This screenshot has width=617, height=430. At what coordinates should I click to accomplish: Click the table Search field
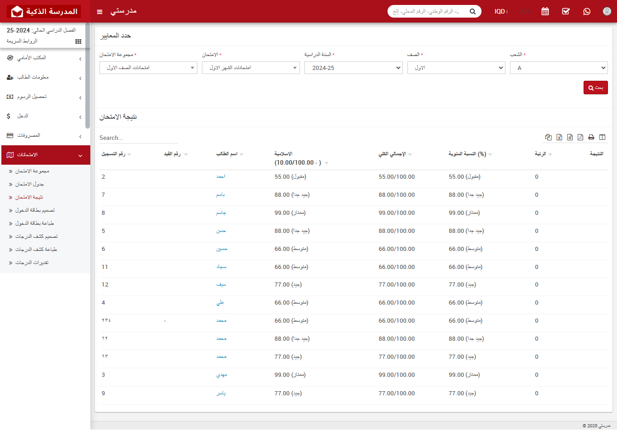139,138
